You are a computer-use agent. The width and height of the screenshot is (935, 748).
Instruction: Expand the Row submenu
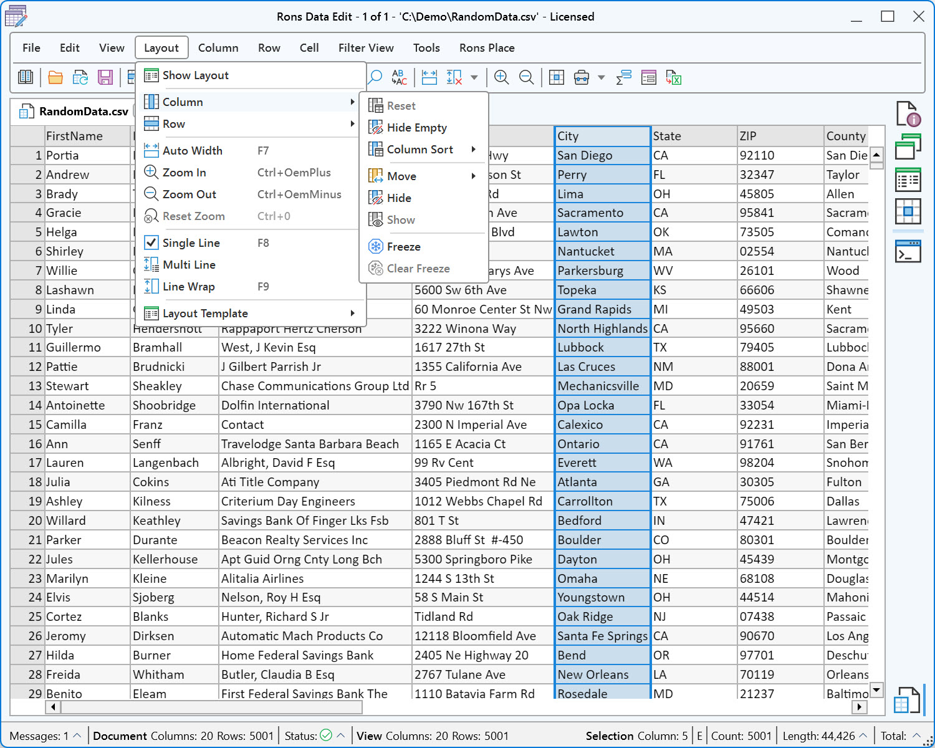(250, 124)
